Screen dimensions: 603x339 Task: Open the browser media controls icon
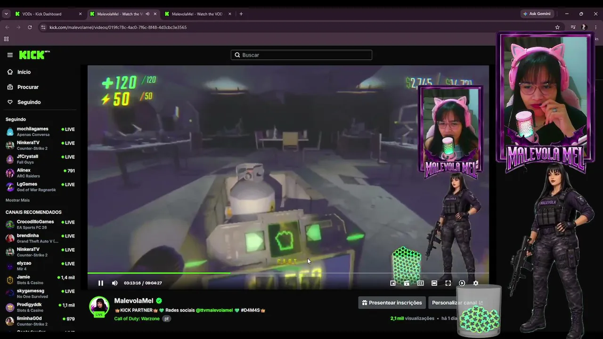click(x=573, y=27)
